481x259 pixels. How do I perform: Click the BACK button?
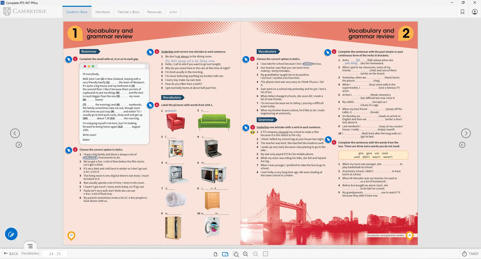[x=11, y=254]
